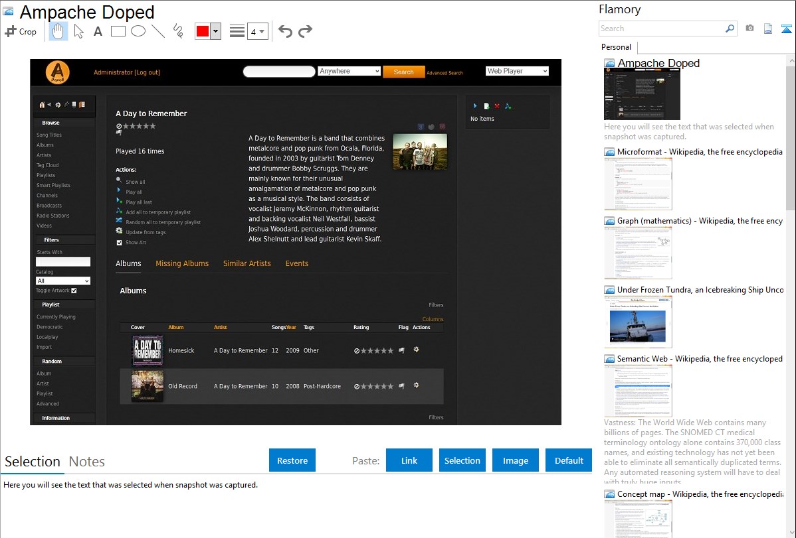This screenshot has height=538, width=796.
Task: Open the Events tab
Action: coord(297,263)
